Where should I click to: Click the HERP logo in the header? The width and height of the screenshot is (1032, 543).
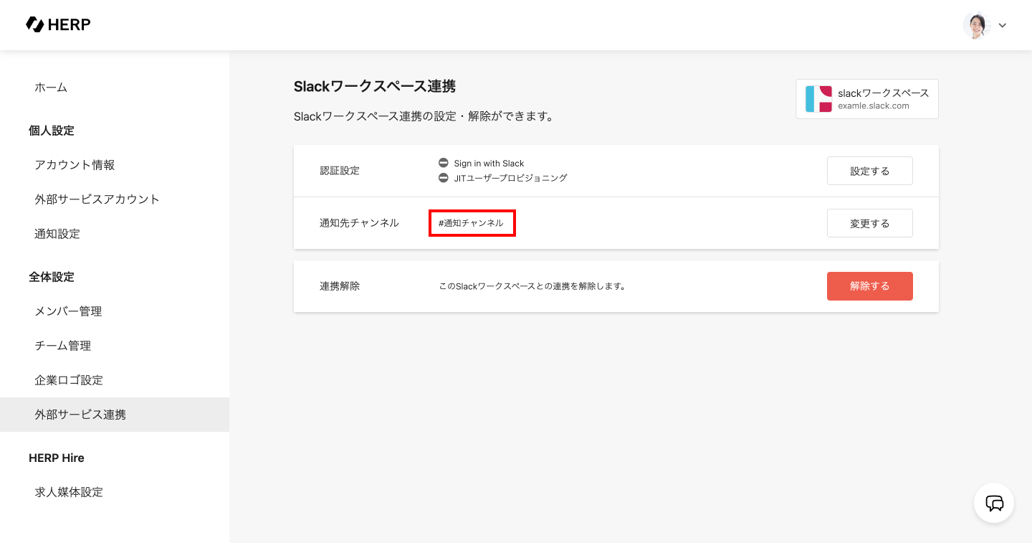(58, 25)
